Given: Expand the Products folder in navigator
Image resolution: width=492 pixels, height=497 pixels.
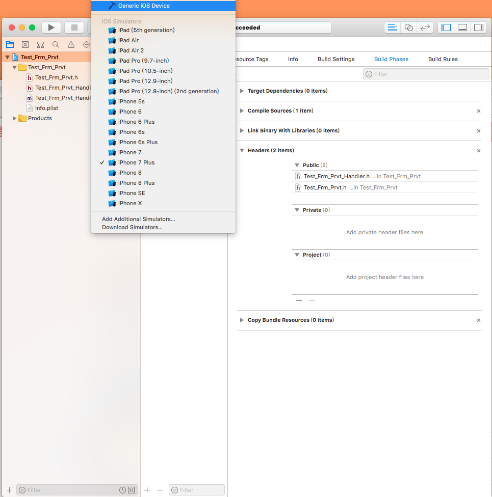Looking at the screenshot, I should [x=14, y=118].
